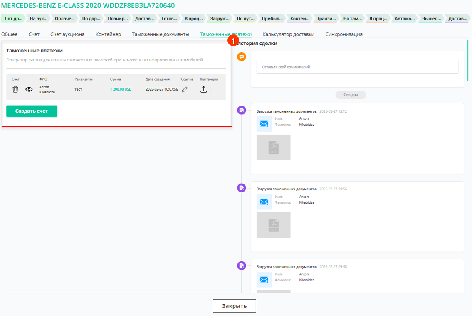
Task: Select the Вышел... status step
Action: click(x=431, y=19)
